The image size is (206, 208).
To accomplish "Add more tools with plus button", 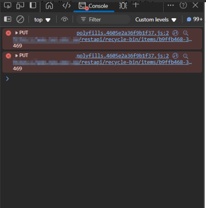I will pyautogui.click(x=136, y=5).
